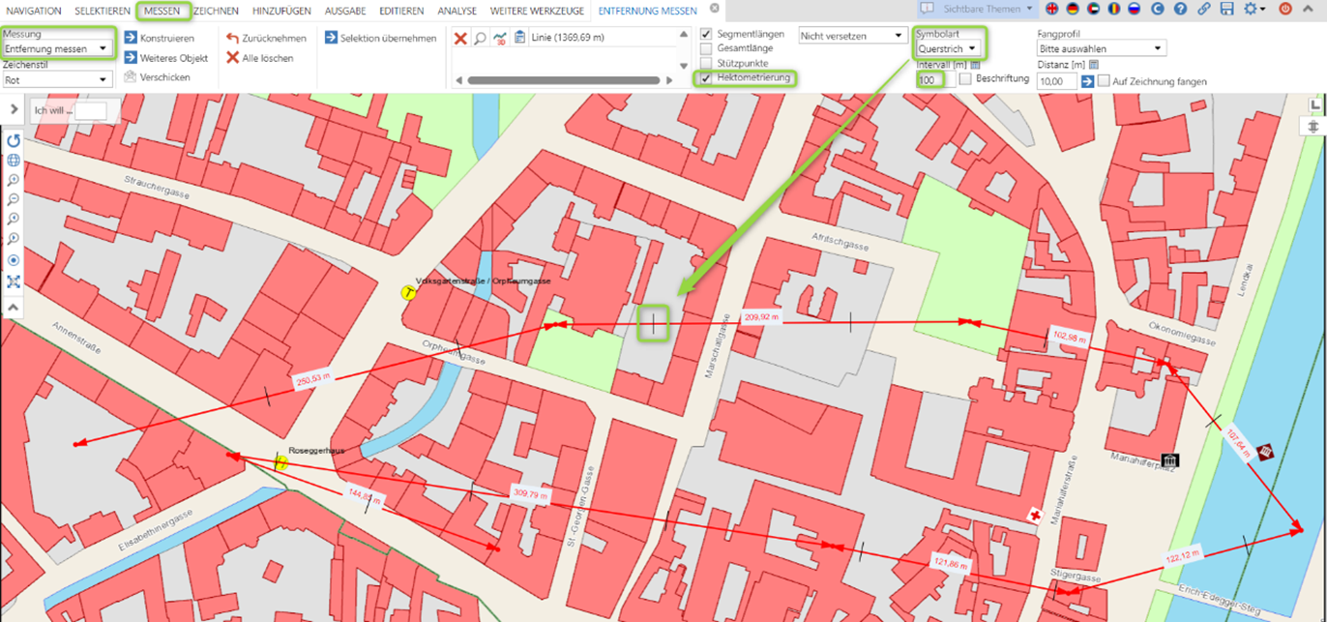
Task: Click the save disk icon in header
Action: (x=1226, y=9)
